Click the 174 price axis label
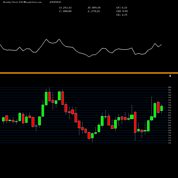The width and height of the screenshot is (178, 178). (x=169, y=138)
